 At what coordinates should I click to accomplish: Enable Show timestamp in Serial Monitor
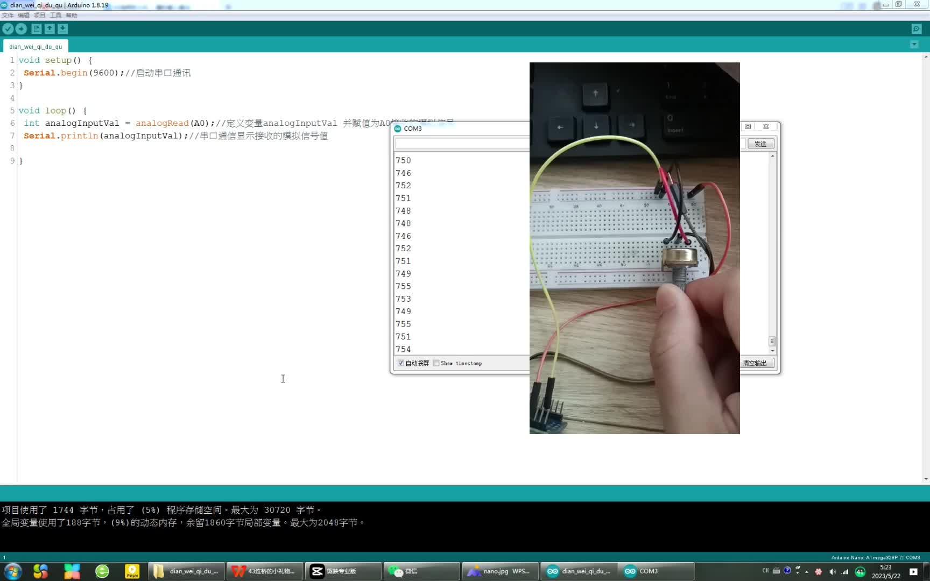tap(436, 363)
